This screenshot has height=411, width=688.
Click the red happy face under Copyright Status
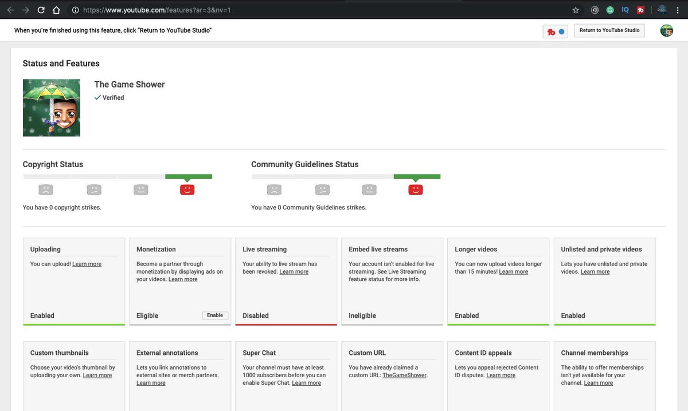187,189
